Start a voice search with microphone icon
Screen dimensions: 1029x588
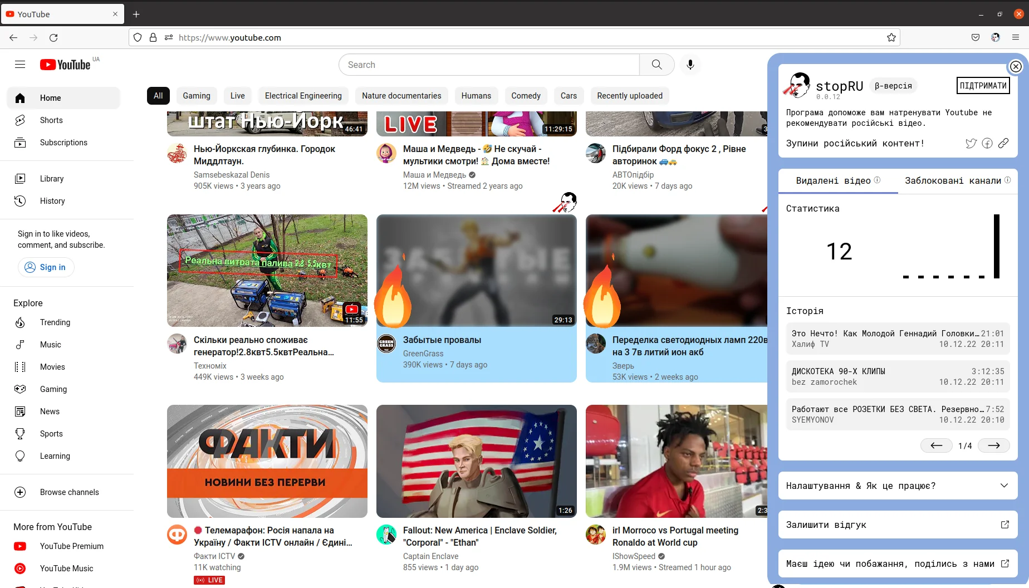[690, 65]
